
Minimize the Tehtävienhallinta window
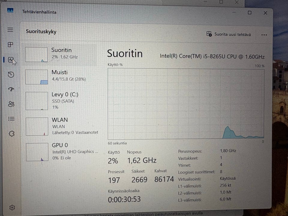[234, 12]
